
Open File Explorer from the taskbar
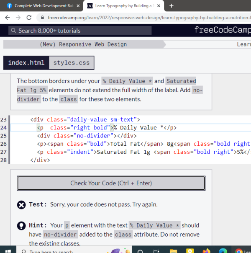(x=173, y=250)
